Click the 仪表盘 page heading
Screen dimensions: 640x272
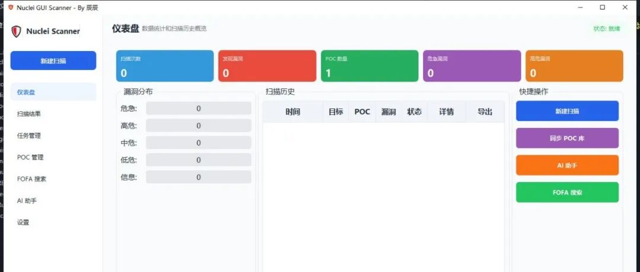pos(126,28)
